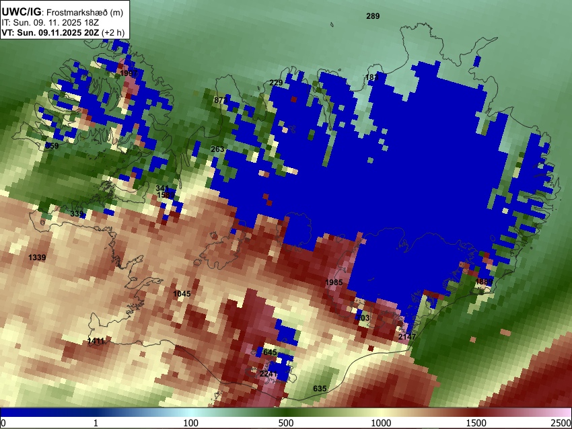Screen dimensions: 572x429
Task: Click the map value 339
Action: coord(77,214)
